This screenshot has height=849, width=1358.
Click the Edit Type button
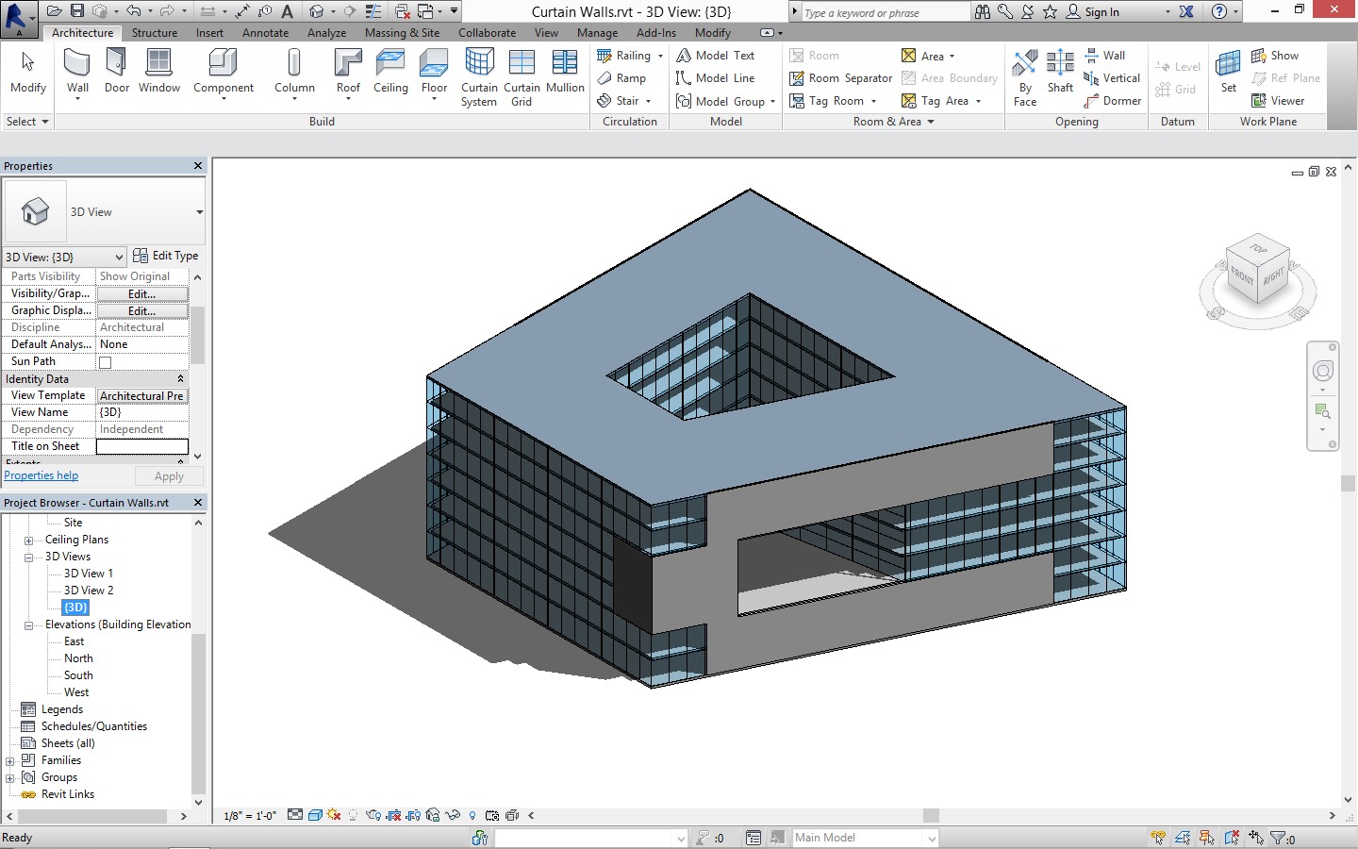[166, 256]
